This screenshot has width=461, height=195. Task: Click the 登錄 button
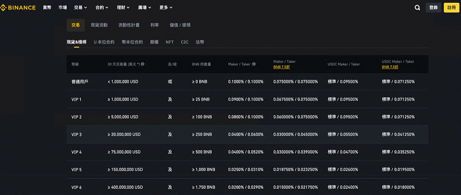click(434, 8)
